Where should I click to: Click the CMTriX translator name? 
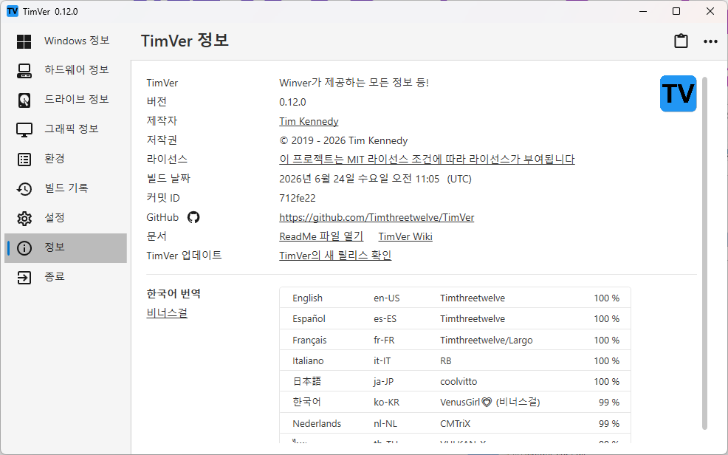(x=456, y=423)
